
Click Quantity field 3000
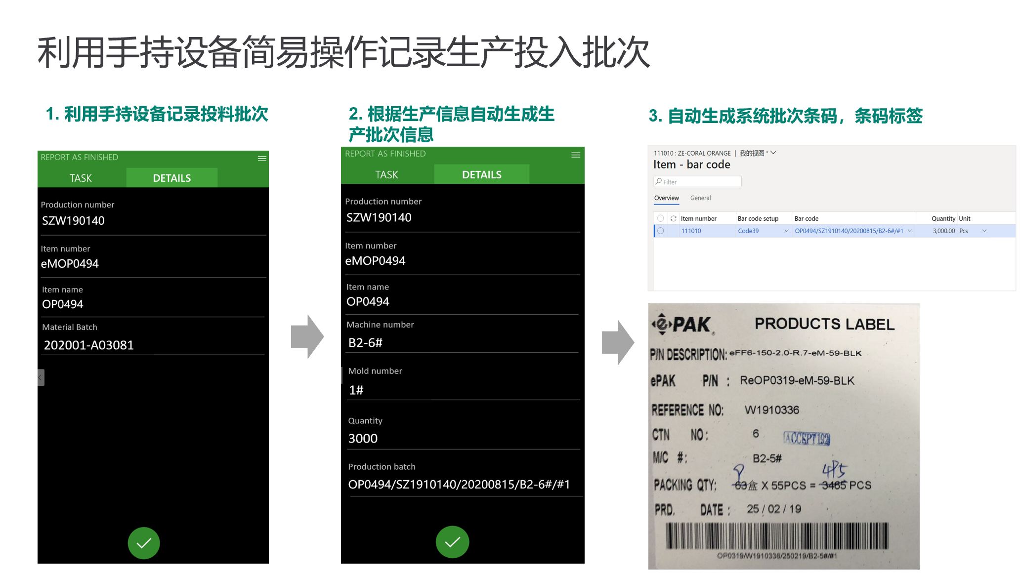click(463, 438)
